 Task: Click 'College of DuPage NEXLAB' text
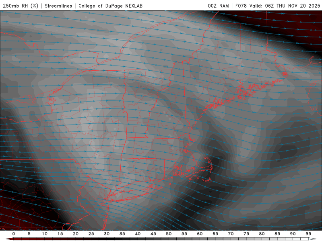(110, 6)
